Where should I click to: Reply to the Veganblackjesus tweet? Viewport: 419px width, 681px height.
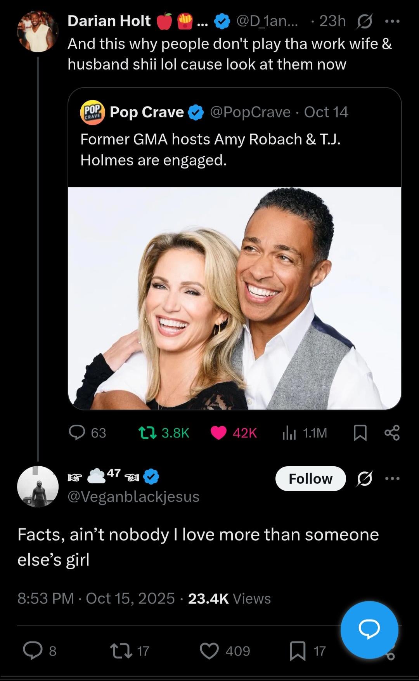coord(33,651)
